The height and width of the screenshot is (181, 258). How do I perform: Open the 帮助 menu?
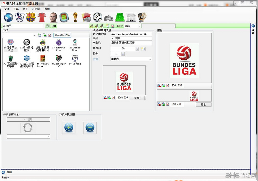47,9
